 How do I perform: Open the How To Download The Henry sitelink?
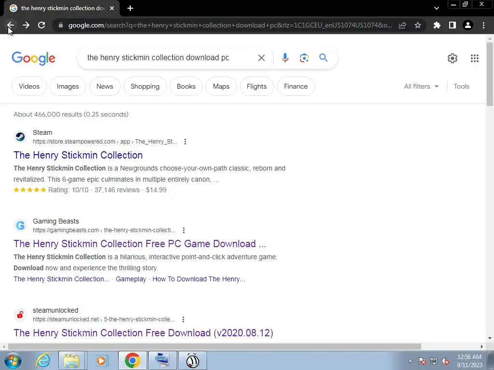click(198, 279)
